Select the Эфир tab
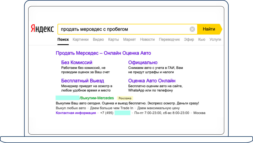This screenshot has height=143, width=253. [x=189, y=40]
